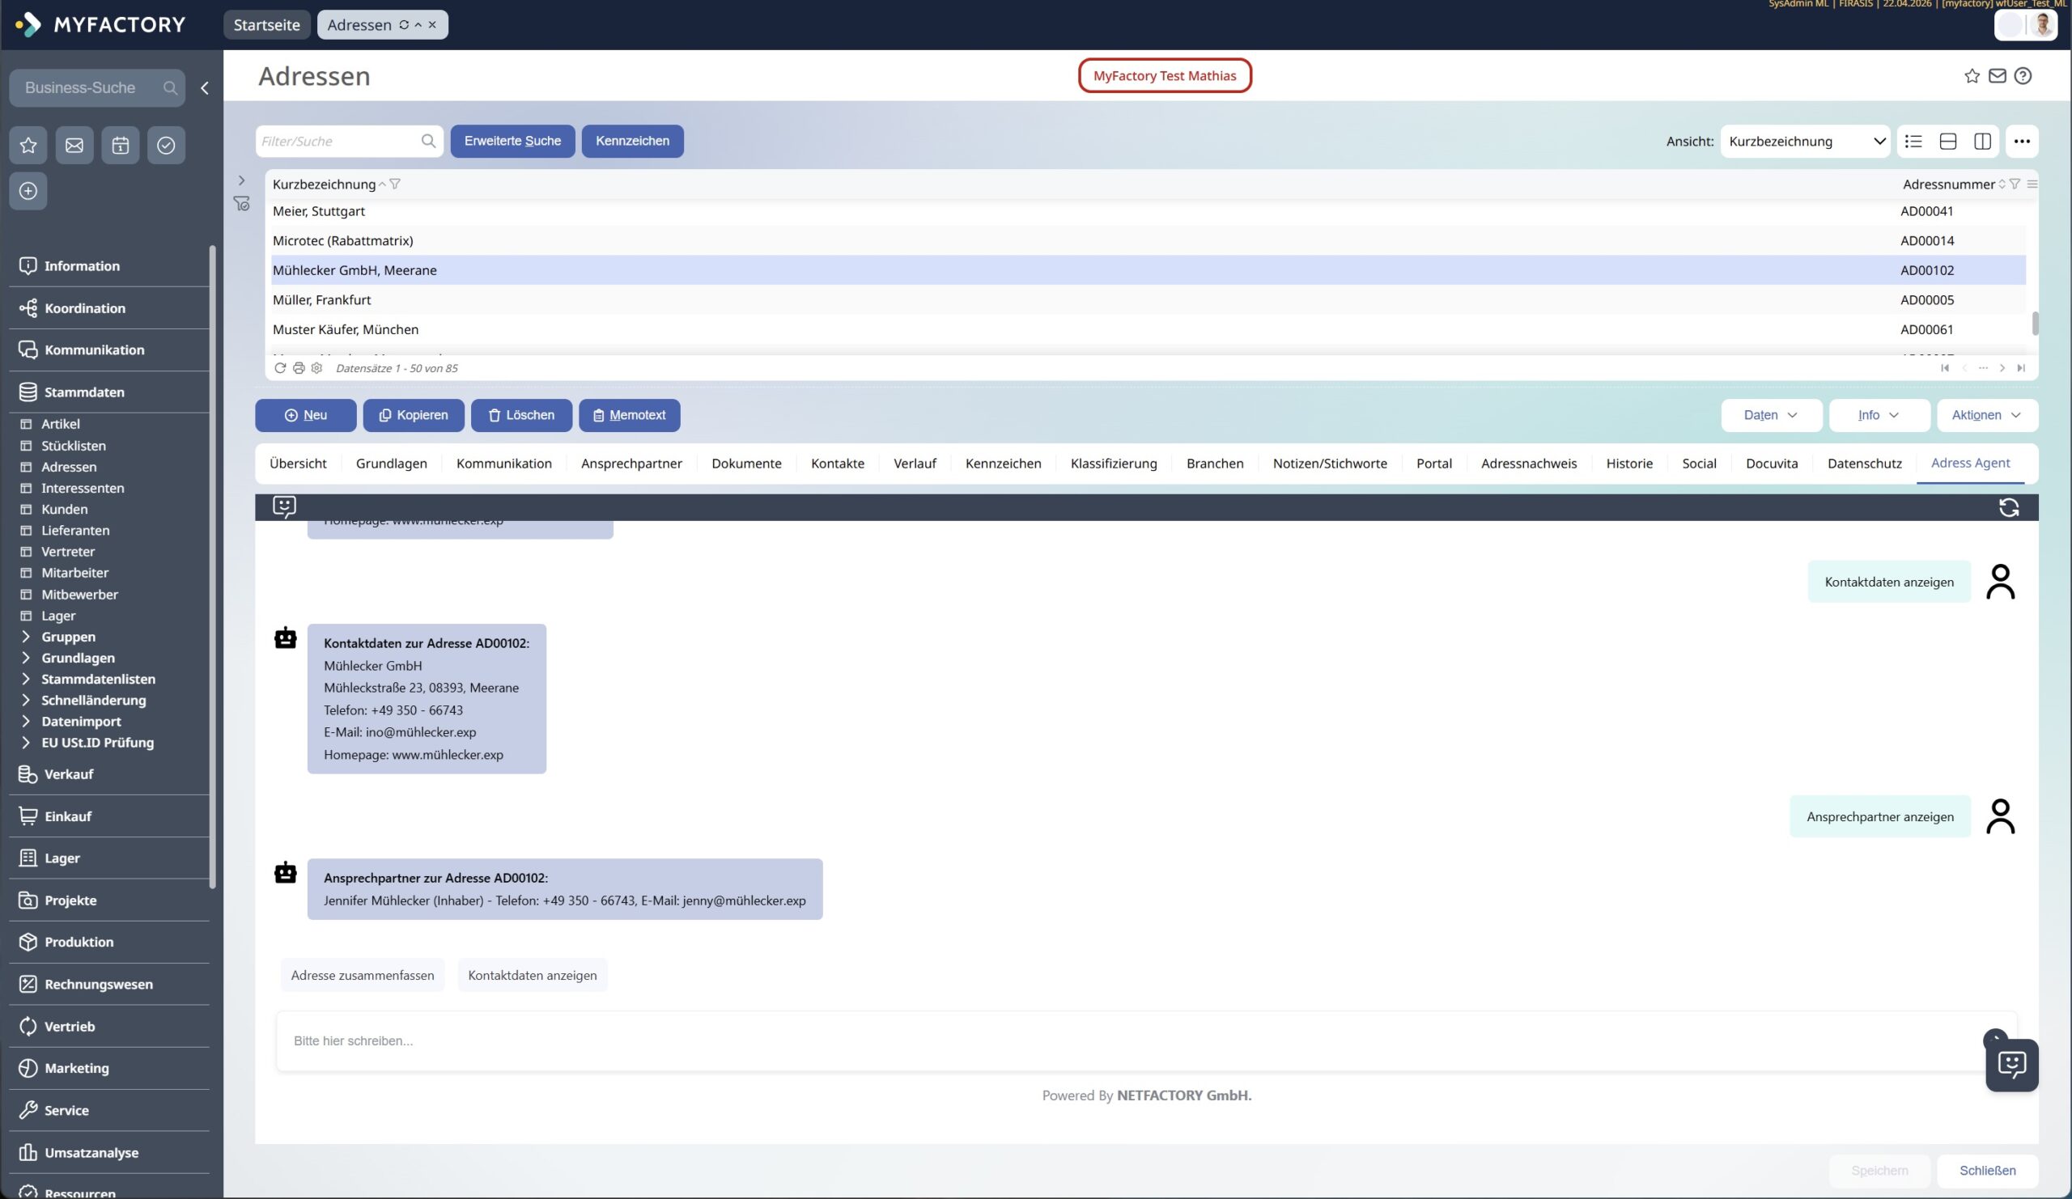Click the print icon below address list
Screen dimensions: 2072x1199
pyautogui.click(x=299, y=368)
